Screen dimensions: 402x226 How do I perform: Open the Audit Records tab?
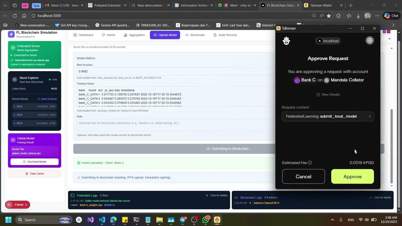click(225, 35)
